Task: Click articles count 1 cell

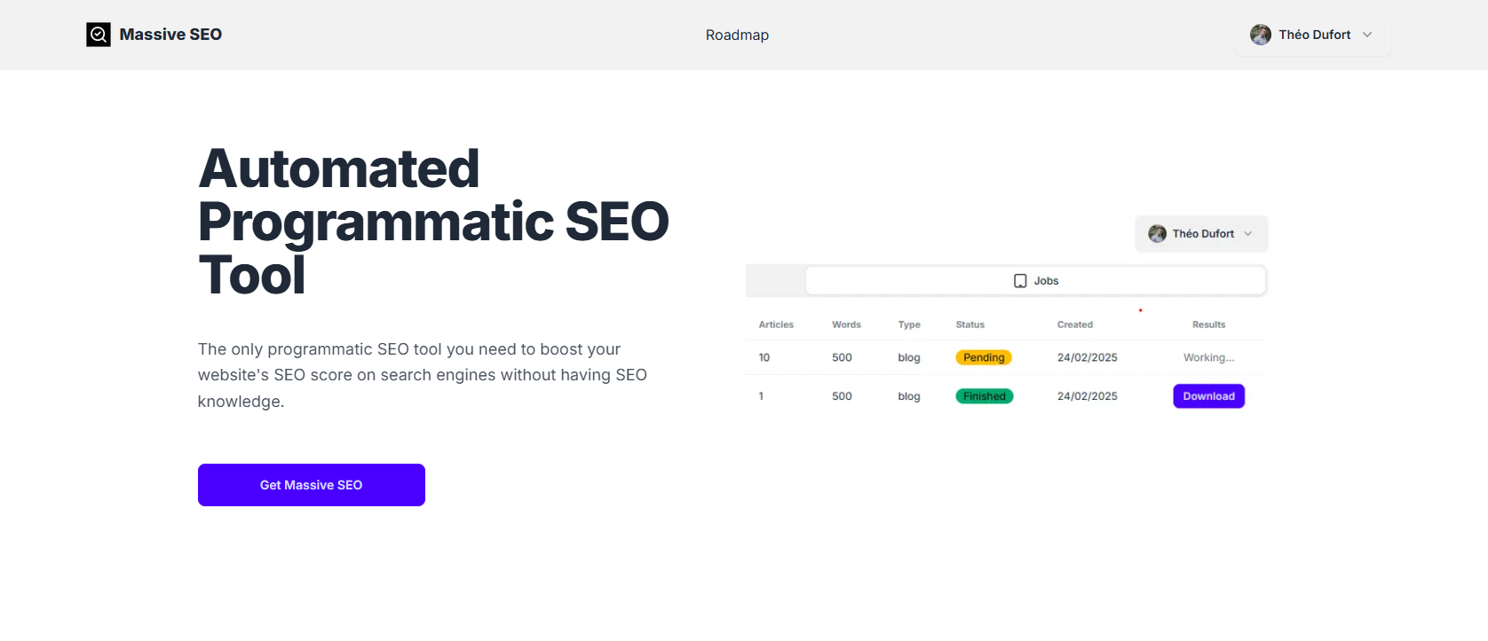Action: click(761, 396)
